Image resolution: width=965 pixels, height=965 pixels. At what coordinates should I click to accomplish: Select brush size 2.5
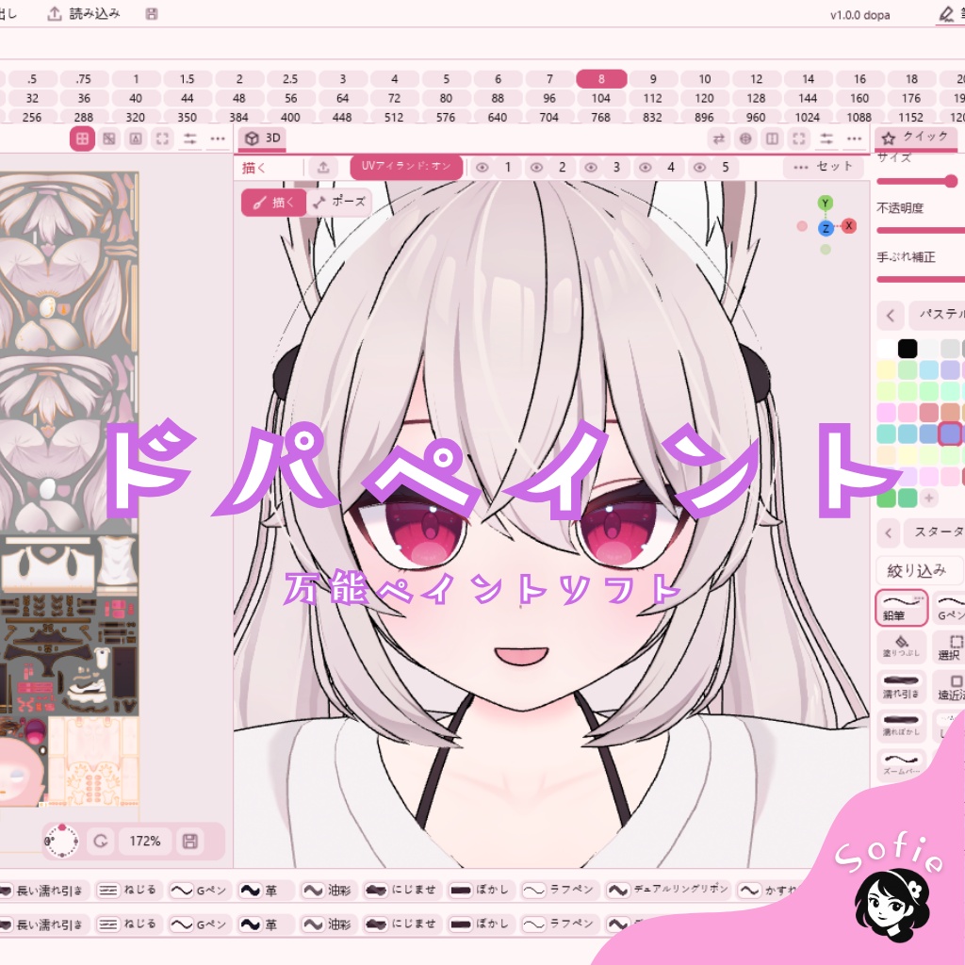pos(290,79)
